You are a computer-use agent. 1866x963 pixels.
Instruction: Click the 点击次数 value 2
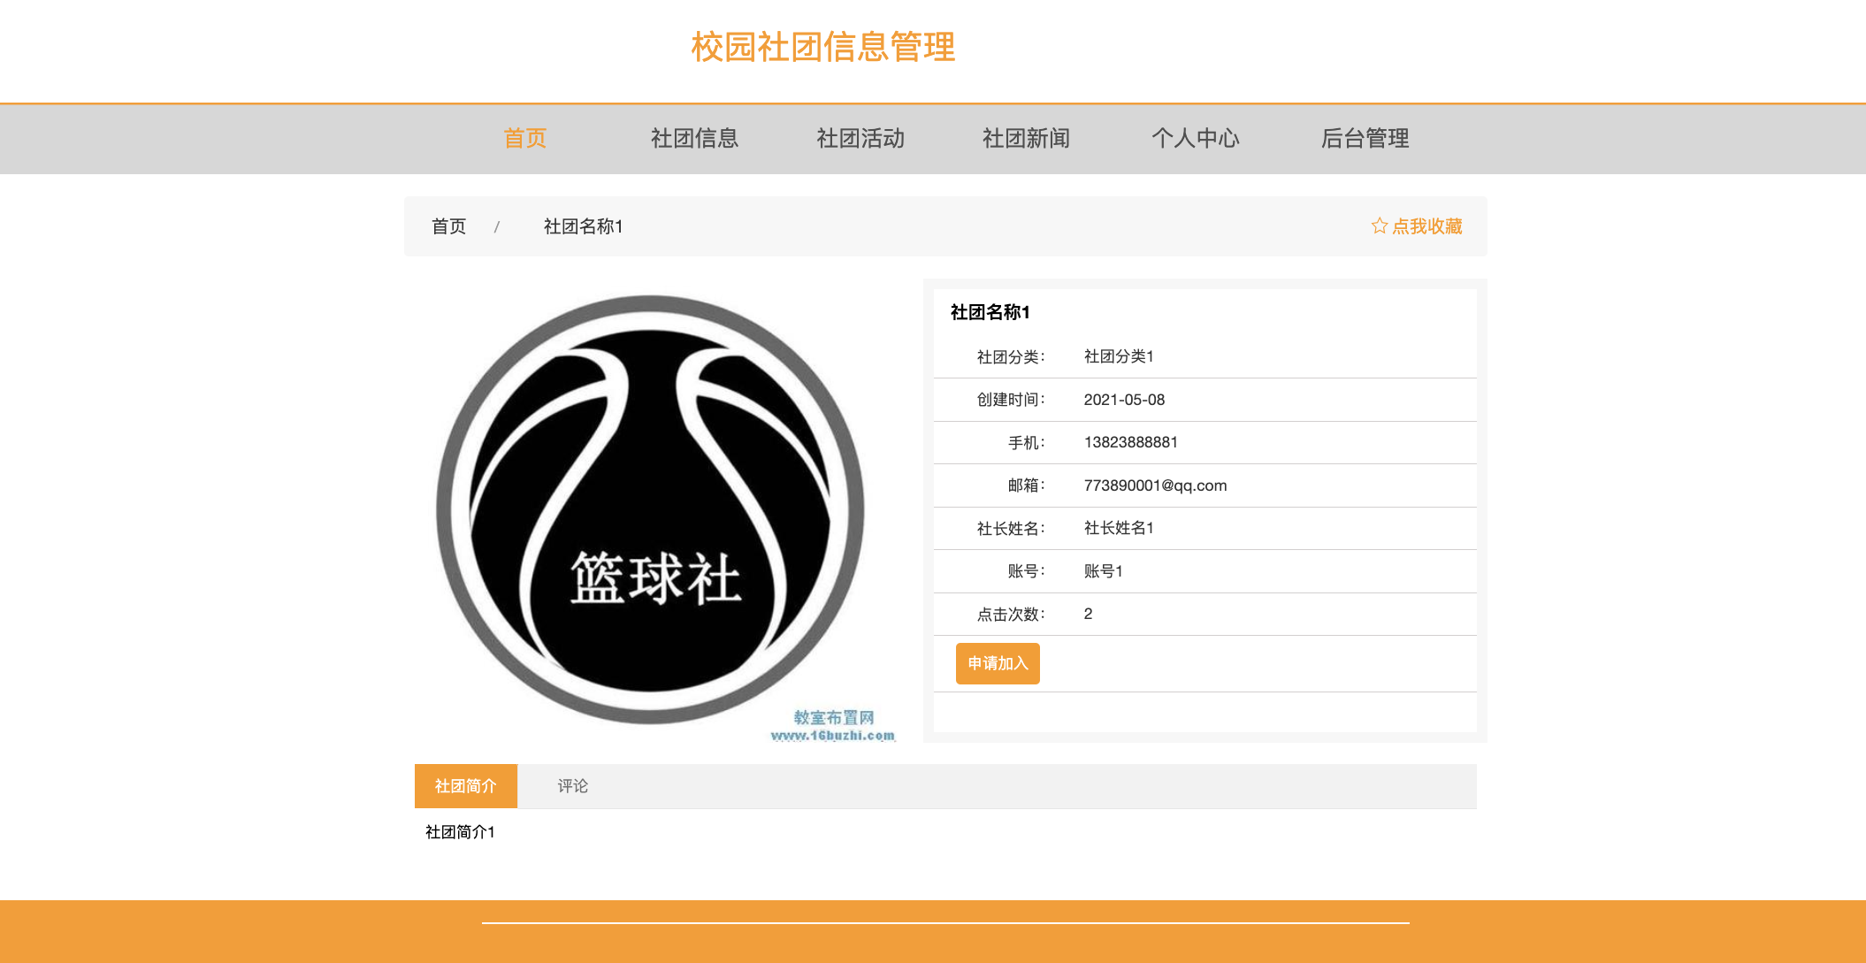point(1088,614)
